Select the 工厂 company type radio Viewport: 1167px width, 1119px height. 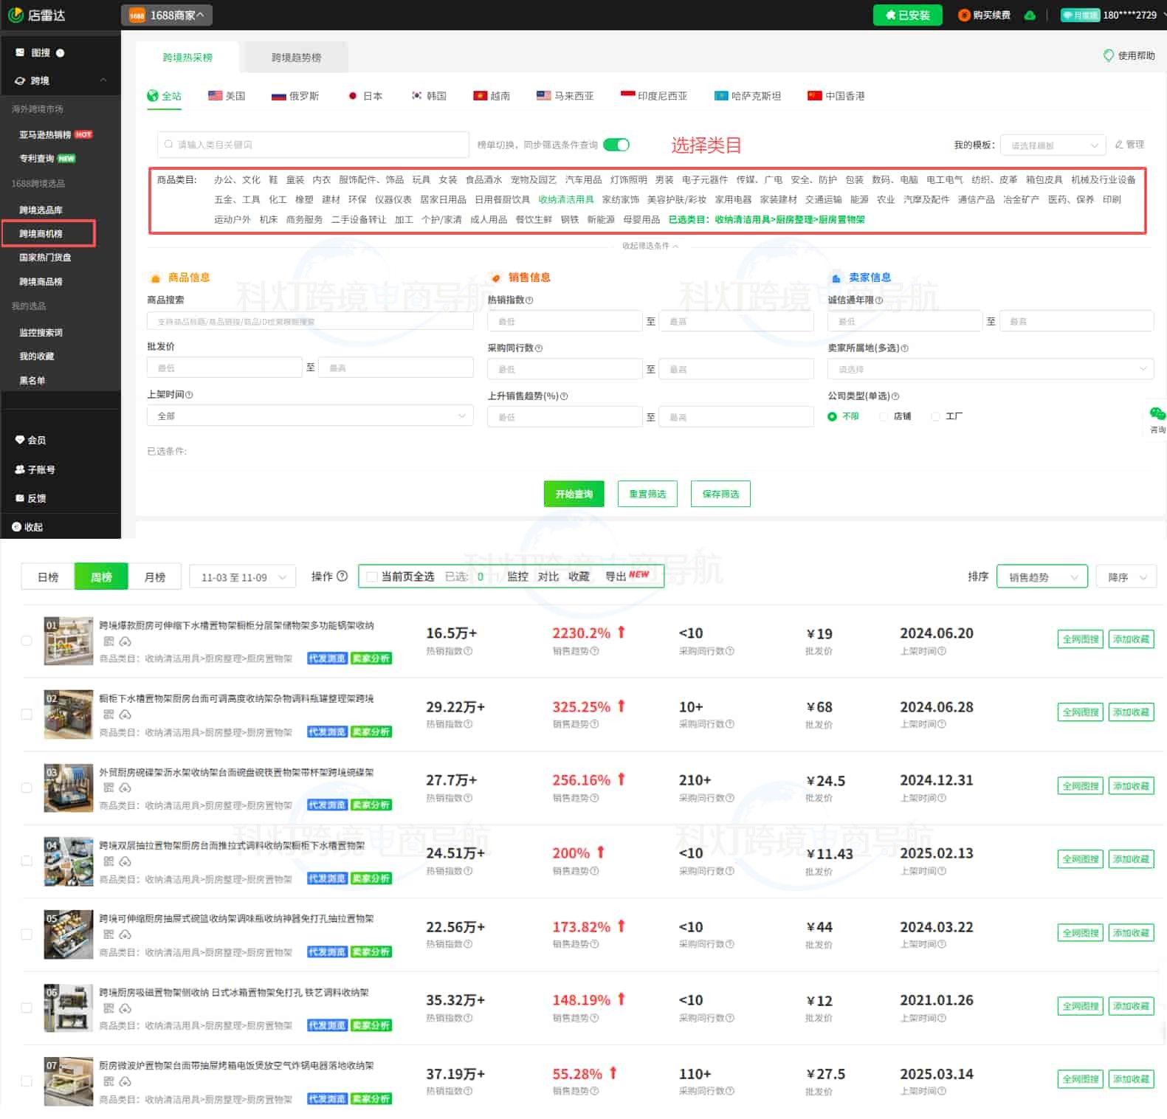pos(936,416)
